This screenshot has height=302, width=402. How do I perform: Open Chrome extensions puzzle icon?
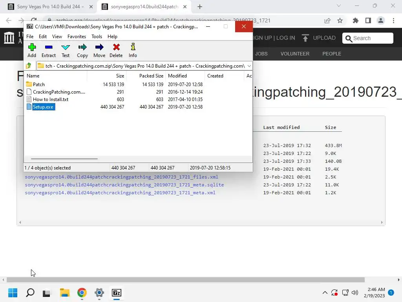click(355, 20)
